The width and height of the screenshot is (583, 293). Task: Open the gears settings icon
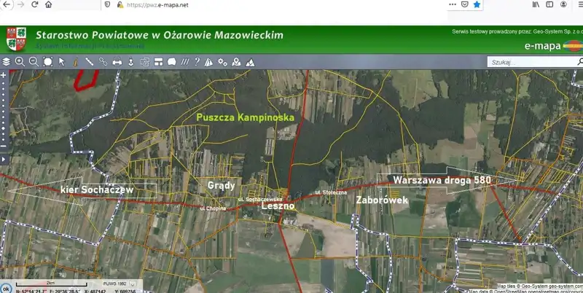point(223,62)
